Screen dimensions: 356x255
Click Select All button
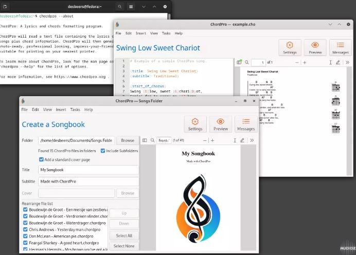click(124, 235)
